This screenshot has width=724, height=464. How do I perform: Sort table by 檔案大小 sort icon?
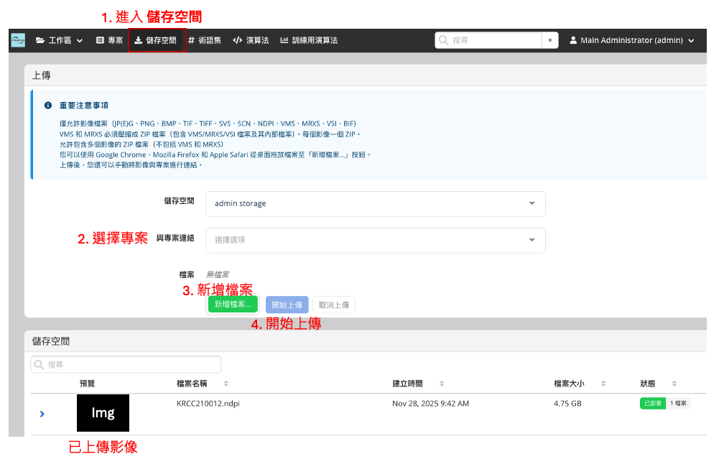coord(603,384)
